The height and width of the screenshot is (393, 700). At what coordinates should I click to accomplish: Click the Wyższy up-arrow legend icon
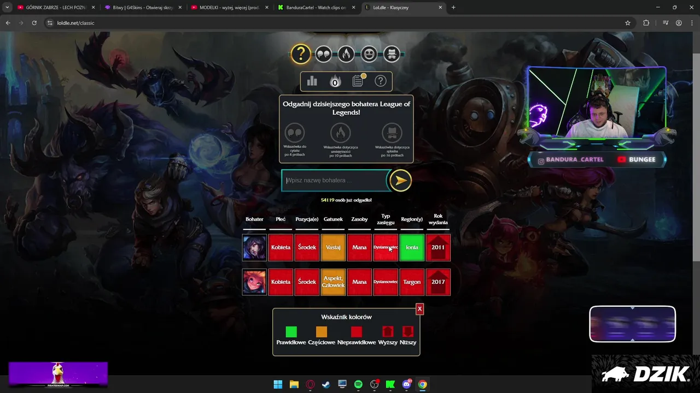388,331
